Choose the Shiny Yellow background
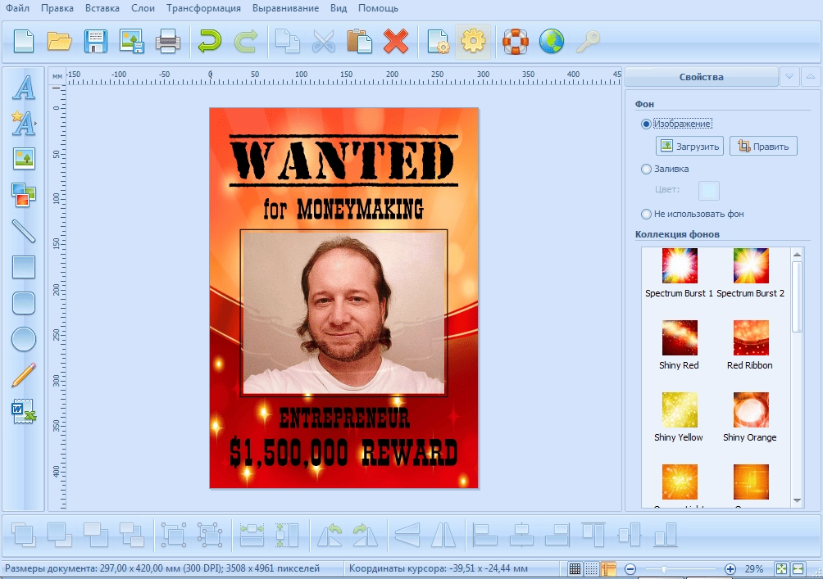Viewport: 823px width, 579px height. tap(679, 417)
